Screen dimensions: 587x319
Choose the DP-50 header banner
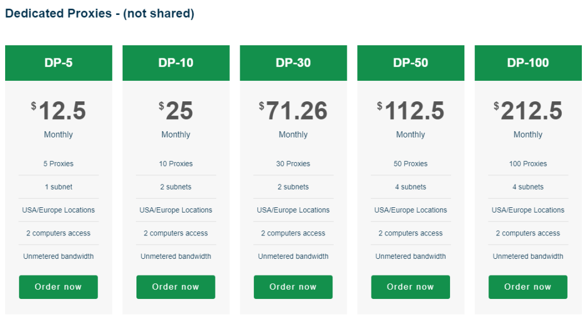(x=410, y=63)
